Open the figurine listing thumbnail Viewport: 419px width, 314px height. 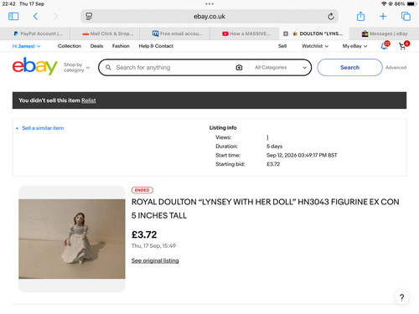pyautogui.click(x=72, y=239)
